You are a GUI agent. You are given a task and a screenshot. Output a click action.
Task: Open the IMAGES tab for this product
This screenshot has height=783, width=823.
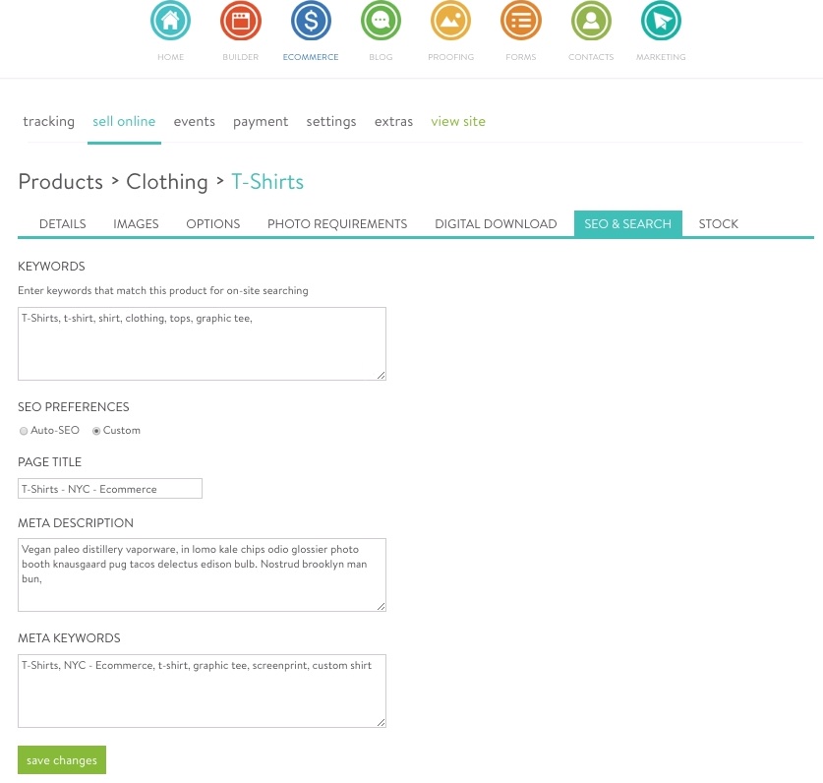click(136, 223)
